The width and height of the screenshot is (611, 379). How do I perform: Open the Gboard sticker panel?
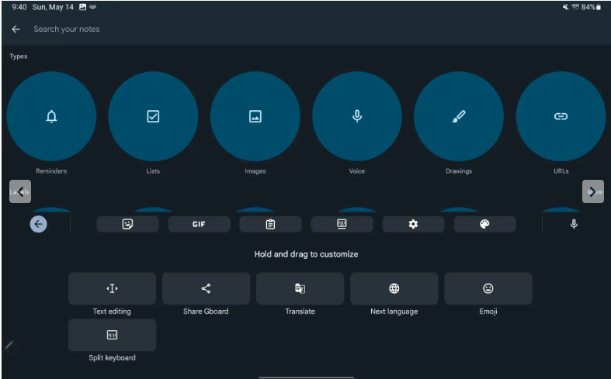(x=127, y=224)
